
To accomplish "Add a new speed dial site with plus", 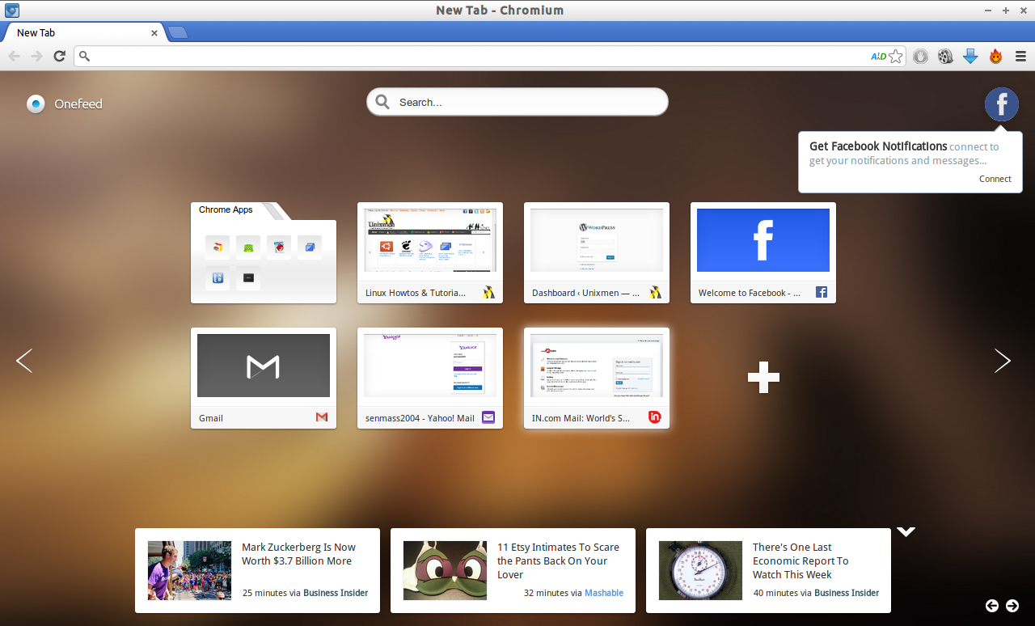I will [x=763, y=378].
